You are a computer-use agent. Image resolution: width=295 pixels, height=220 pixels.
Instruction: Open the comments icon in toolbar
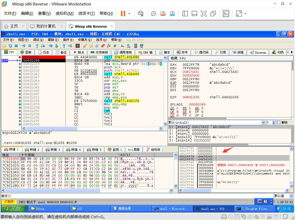tap(91, 46)
